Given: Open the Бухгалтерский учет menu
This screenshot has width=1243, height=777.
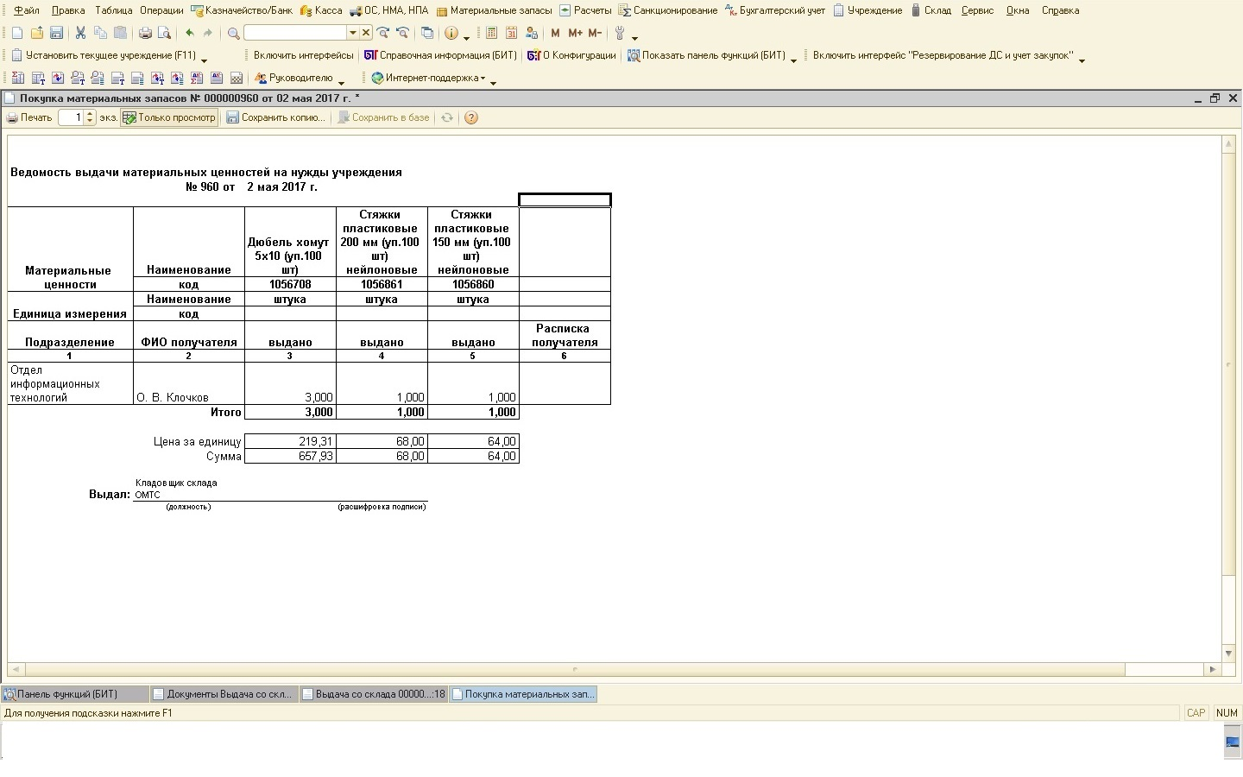Looking at the screenshot, I should coord(775,10).
